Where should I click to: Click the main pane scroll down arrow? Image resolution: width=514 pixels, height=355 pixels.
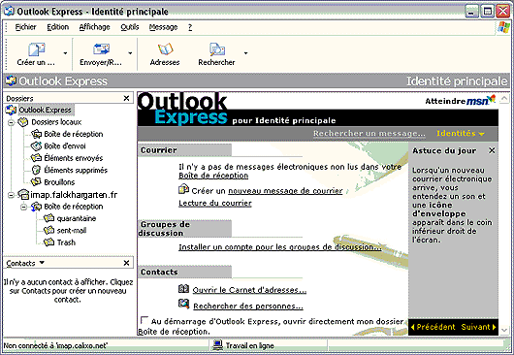504,330
